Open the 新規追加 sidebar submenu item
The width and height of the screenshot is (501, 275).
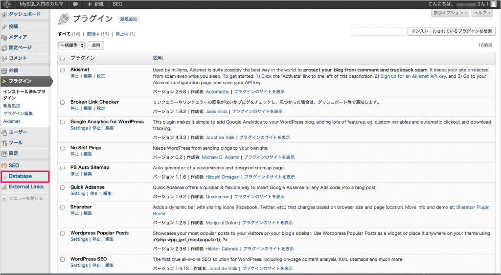(x=12, y=106)
